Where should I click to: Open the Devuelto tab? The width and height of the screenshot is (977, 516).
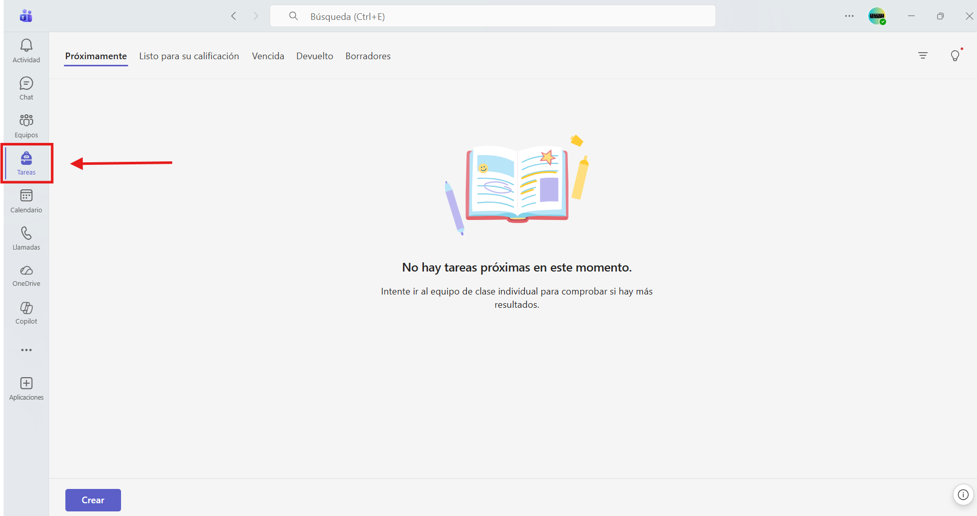point(315,56)
